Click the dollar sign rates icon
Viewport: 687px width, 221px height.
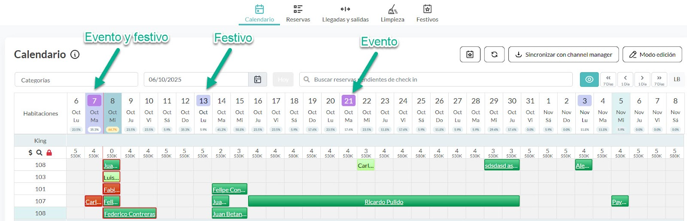tap(30, 153)
